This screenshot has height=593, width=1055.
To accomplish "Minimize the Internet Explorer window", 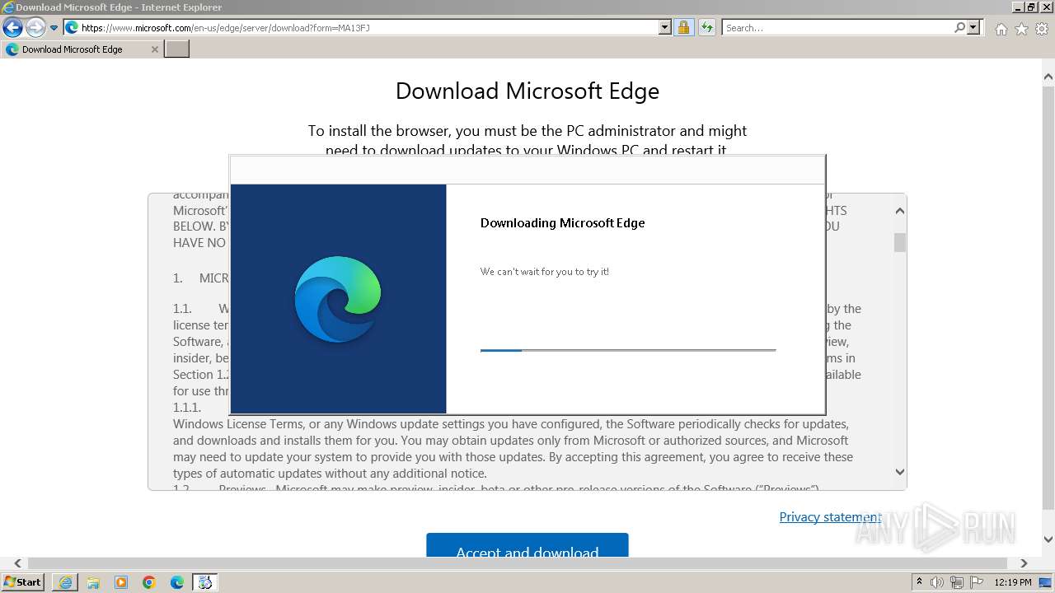I will (1018, 7).
